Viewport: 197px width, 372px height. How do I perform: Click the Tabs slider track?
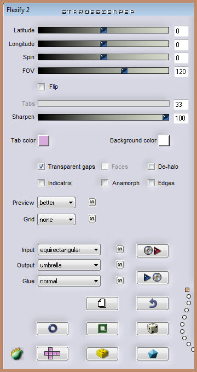[103, 104]
